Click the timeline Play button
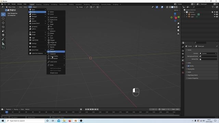The image size is (219, 123). click(x=93, y=109)
